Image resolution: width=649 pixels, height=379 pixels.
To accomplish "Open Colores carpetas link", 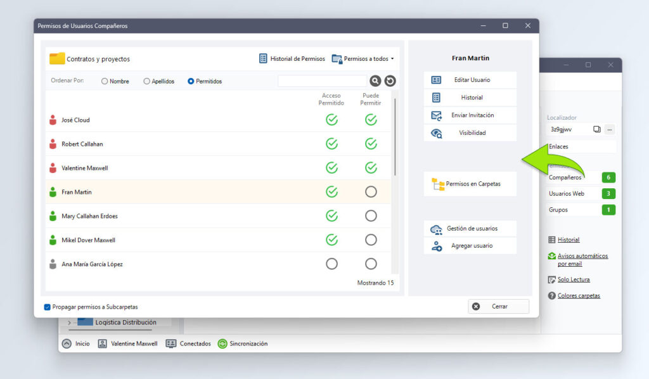I will (578, 296).
